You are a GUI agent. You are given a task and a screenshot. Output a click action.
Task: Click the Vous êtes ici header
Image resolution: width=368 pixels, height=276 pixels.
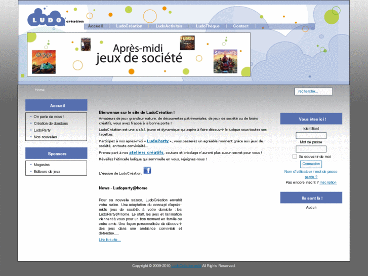click(x=311, y=119)
